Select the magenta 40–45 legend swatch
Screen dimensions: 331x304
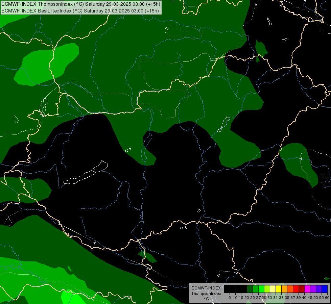pyautogui.click(x=307, y=289)
